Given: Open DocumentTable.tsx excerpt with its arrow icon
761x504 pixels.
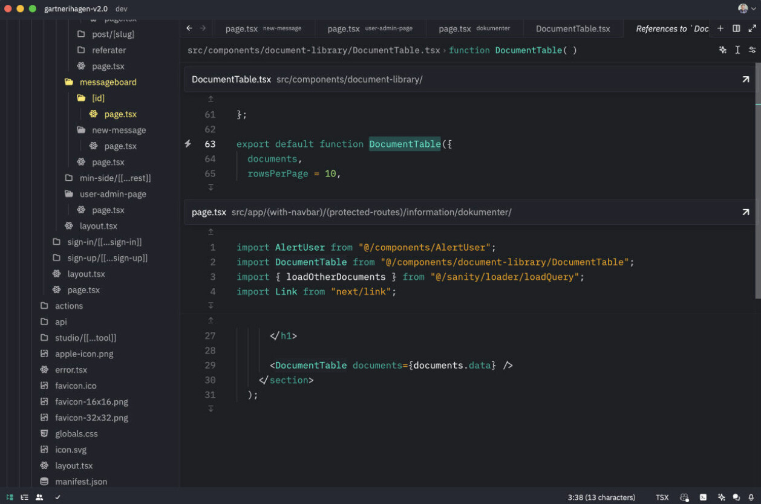Looking at the screenshot, I should click(745, 79).
